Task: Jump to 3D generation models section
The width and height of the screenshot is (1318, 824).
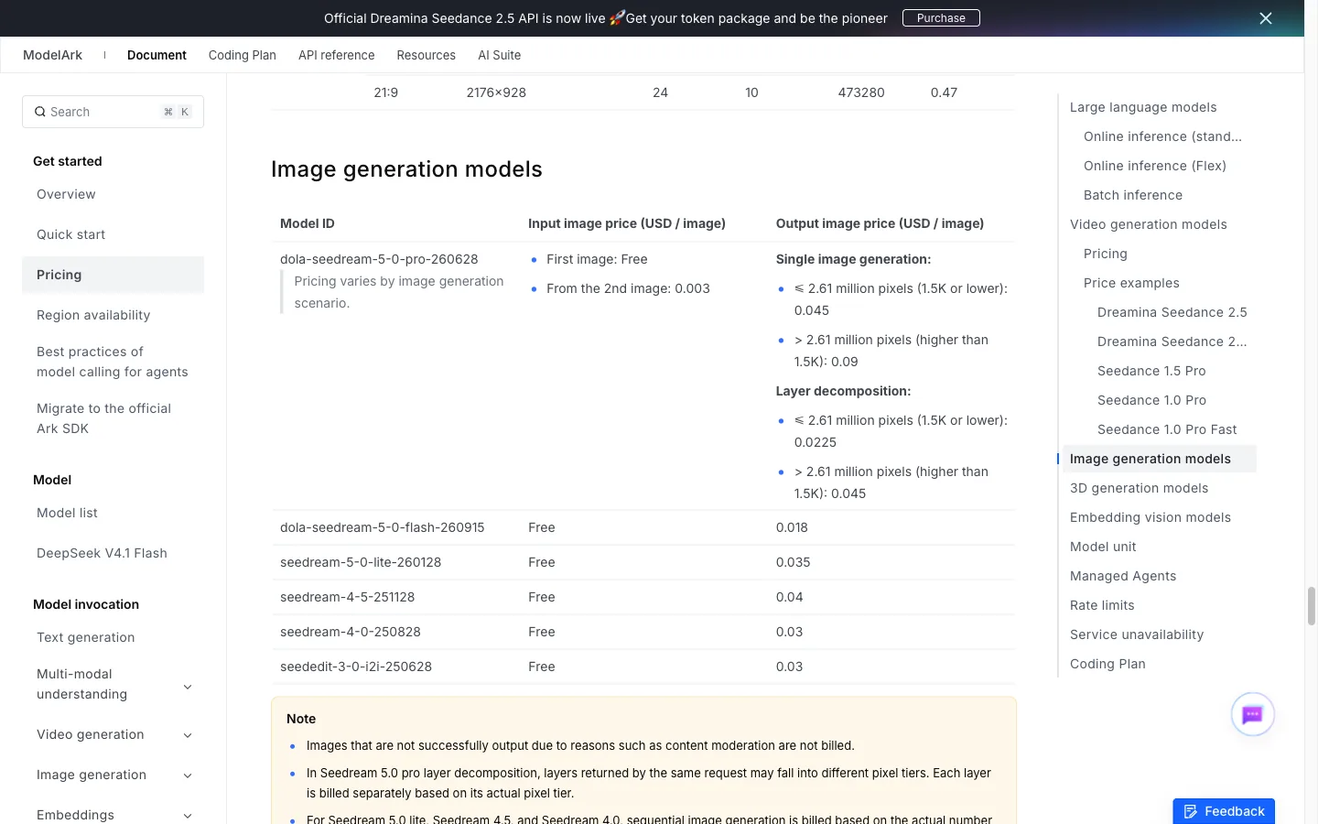Action: [x=1139, y=488]
